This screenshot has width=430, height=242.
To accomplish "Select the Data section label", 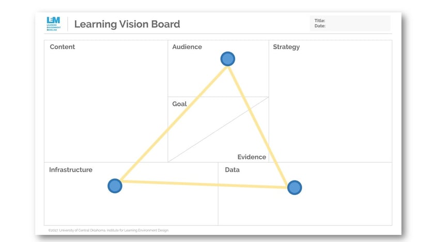I will tap(232, 170).
